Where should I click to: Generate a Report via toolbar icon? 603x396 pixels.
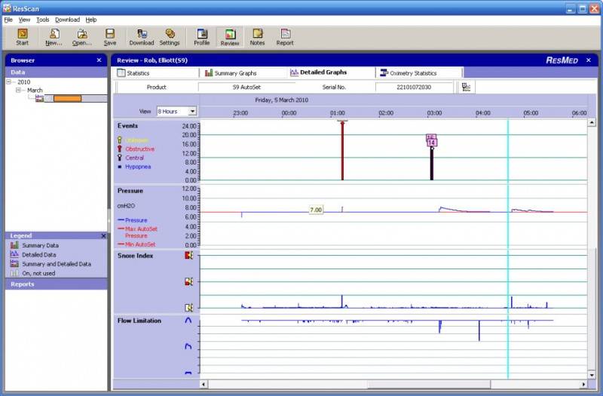point(285,37)
